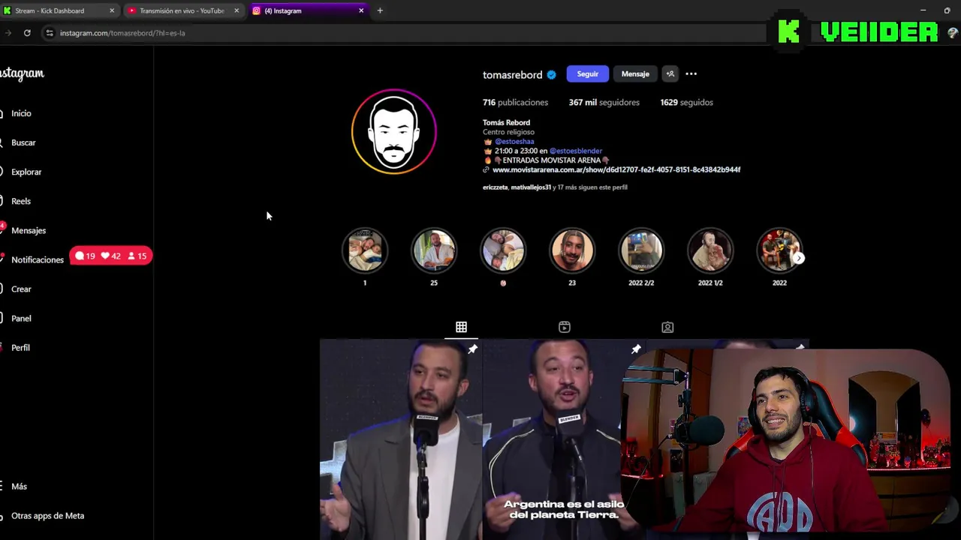Image resolution: width=961 pixels, height=540 pixels.
Task: Open Otras apps de Meta
Action: click(x=47, y=515)
